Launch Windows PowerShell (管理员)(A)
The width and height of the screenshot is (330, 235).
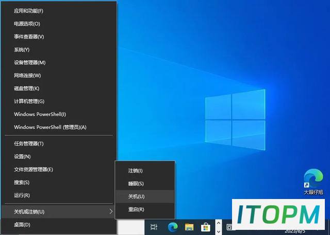point(59,127)
